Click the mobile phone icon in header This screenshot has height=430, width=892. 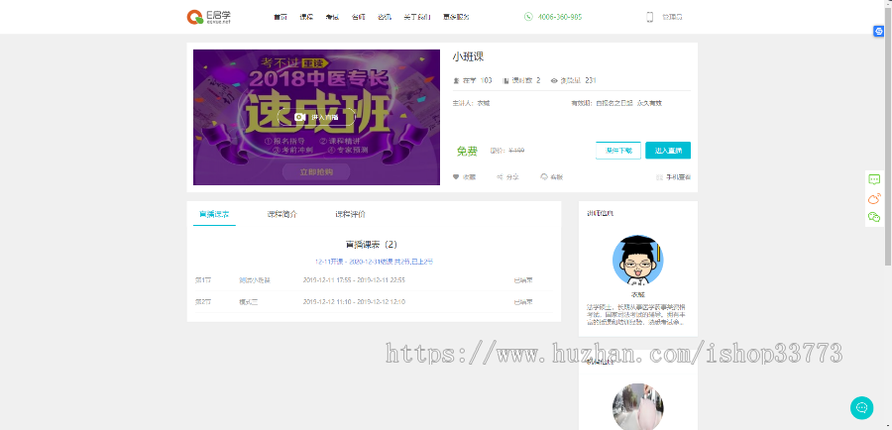[649, 17]
